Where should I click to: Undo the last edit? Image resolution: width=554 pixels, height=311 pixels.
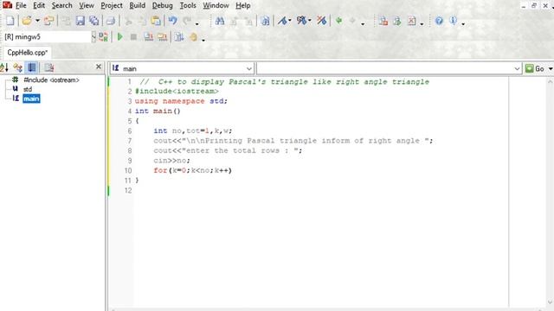(x=172, y=21)
